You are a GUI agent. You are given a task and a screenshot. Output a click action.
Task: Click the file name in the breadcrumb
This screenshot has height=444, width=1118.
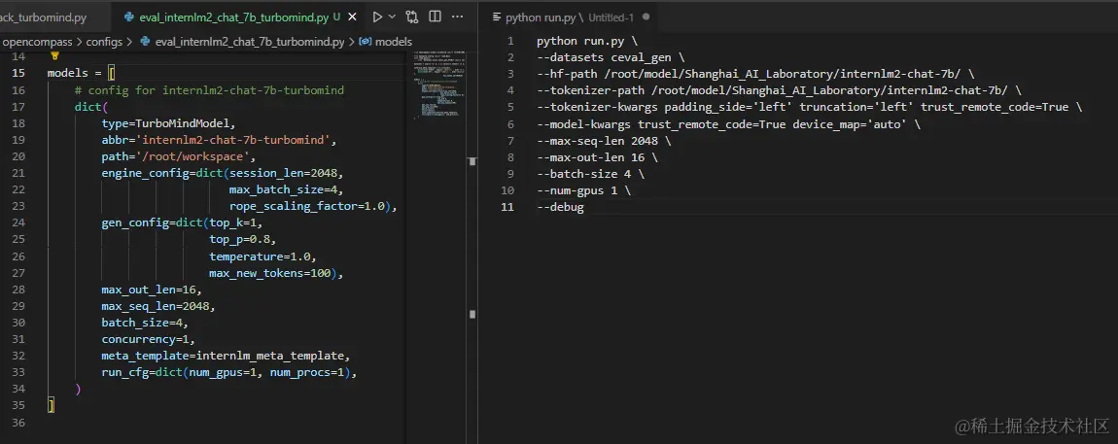(250, 42)
